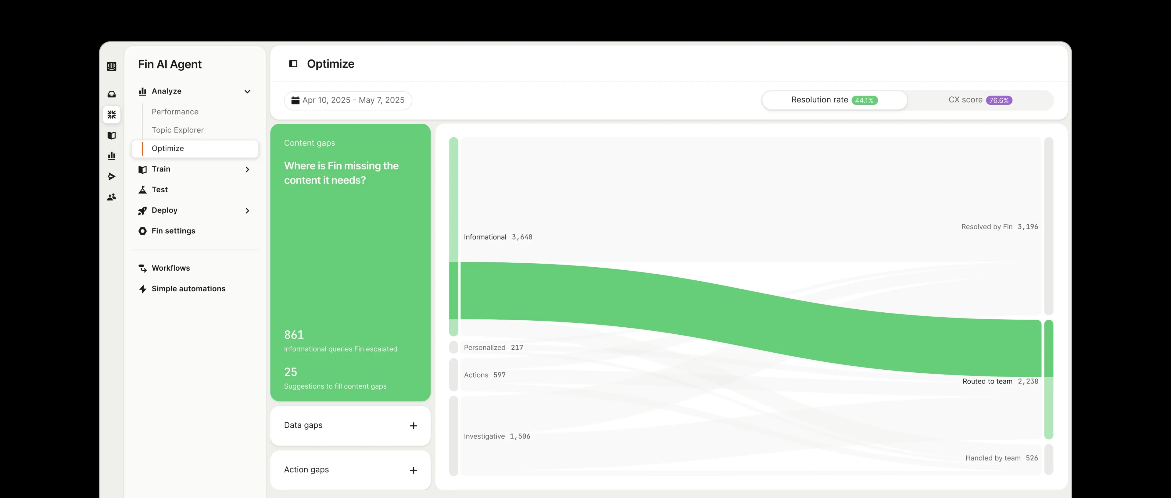
Task: Click the 861 informational queries escalated stat
Action: tap(341, 341)
